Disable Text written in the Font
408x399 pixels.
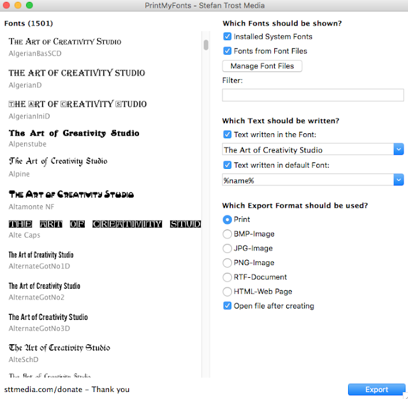pyautogui.click(x=228, y=134)
